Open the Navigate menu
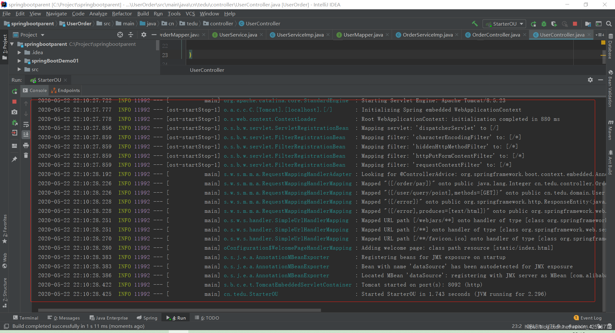Image resolution: width=615 pixels, height=333 pixels. tap(56, 13)
